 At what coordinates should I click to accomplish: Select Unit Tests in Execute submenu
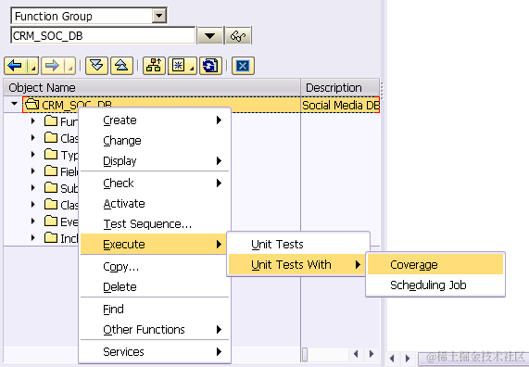point(298,244)
